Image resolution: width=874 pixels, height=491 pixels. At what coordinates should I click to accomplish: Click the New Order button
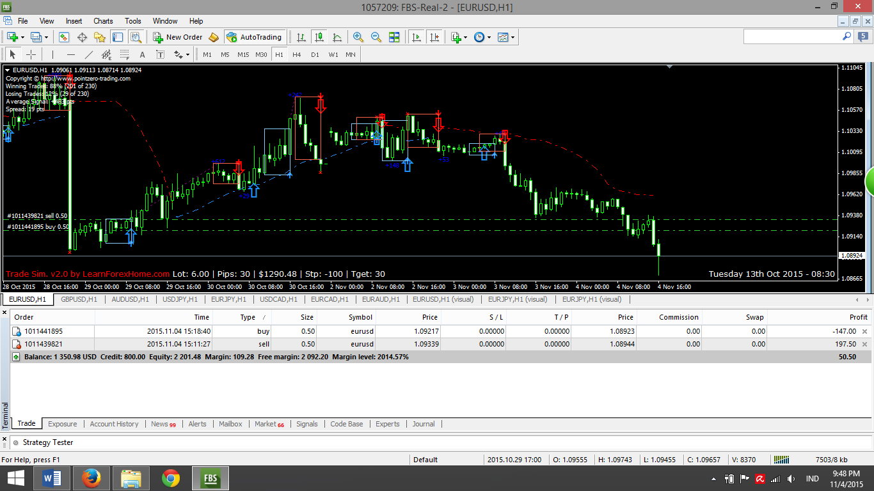[178, 37]
